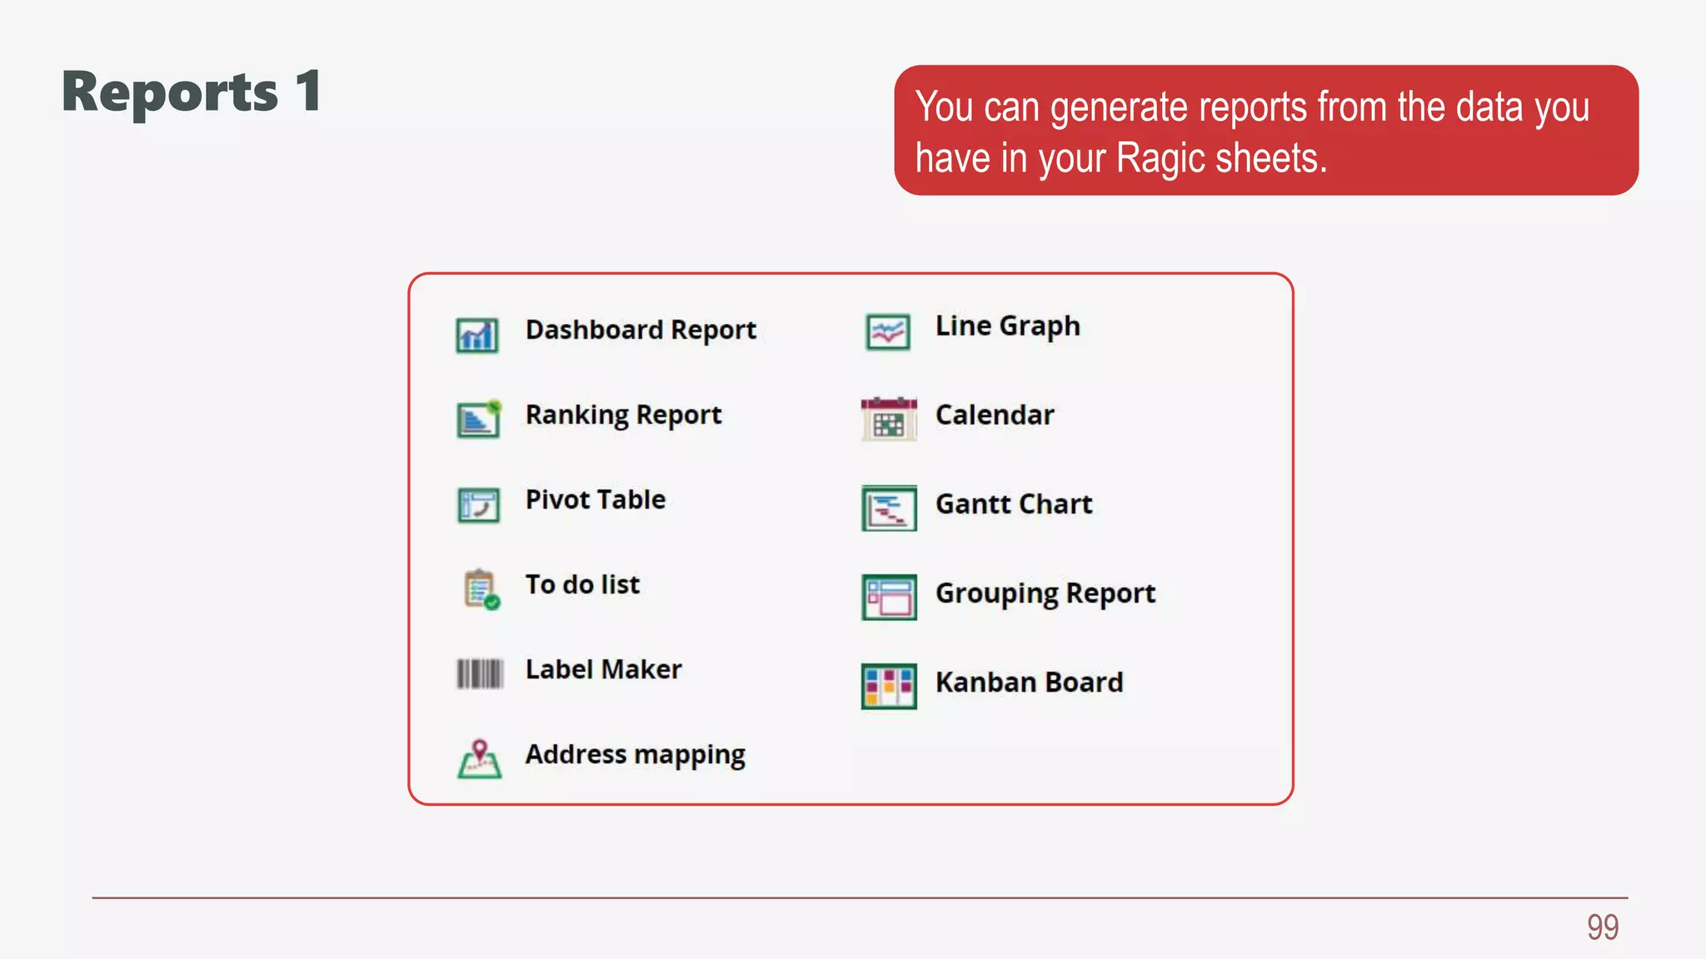Open the Dashboard Report label
This screenshot has width=1706, height=959.
coord(641,330)
